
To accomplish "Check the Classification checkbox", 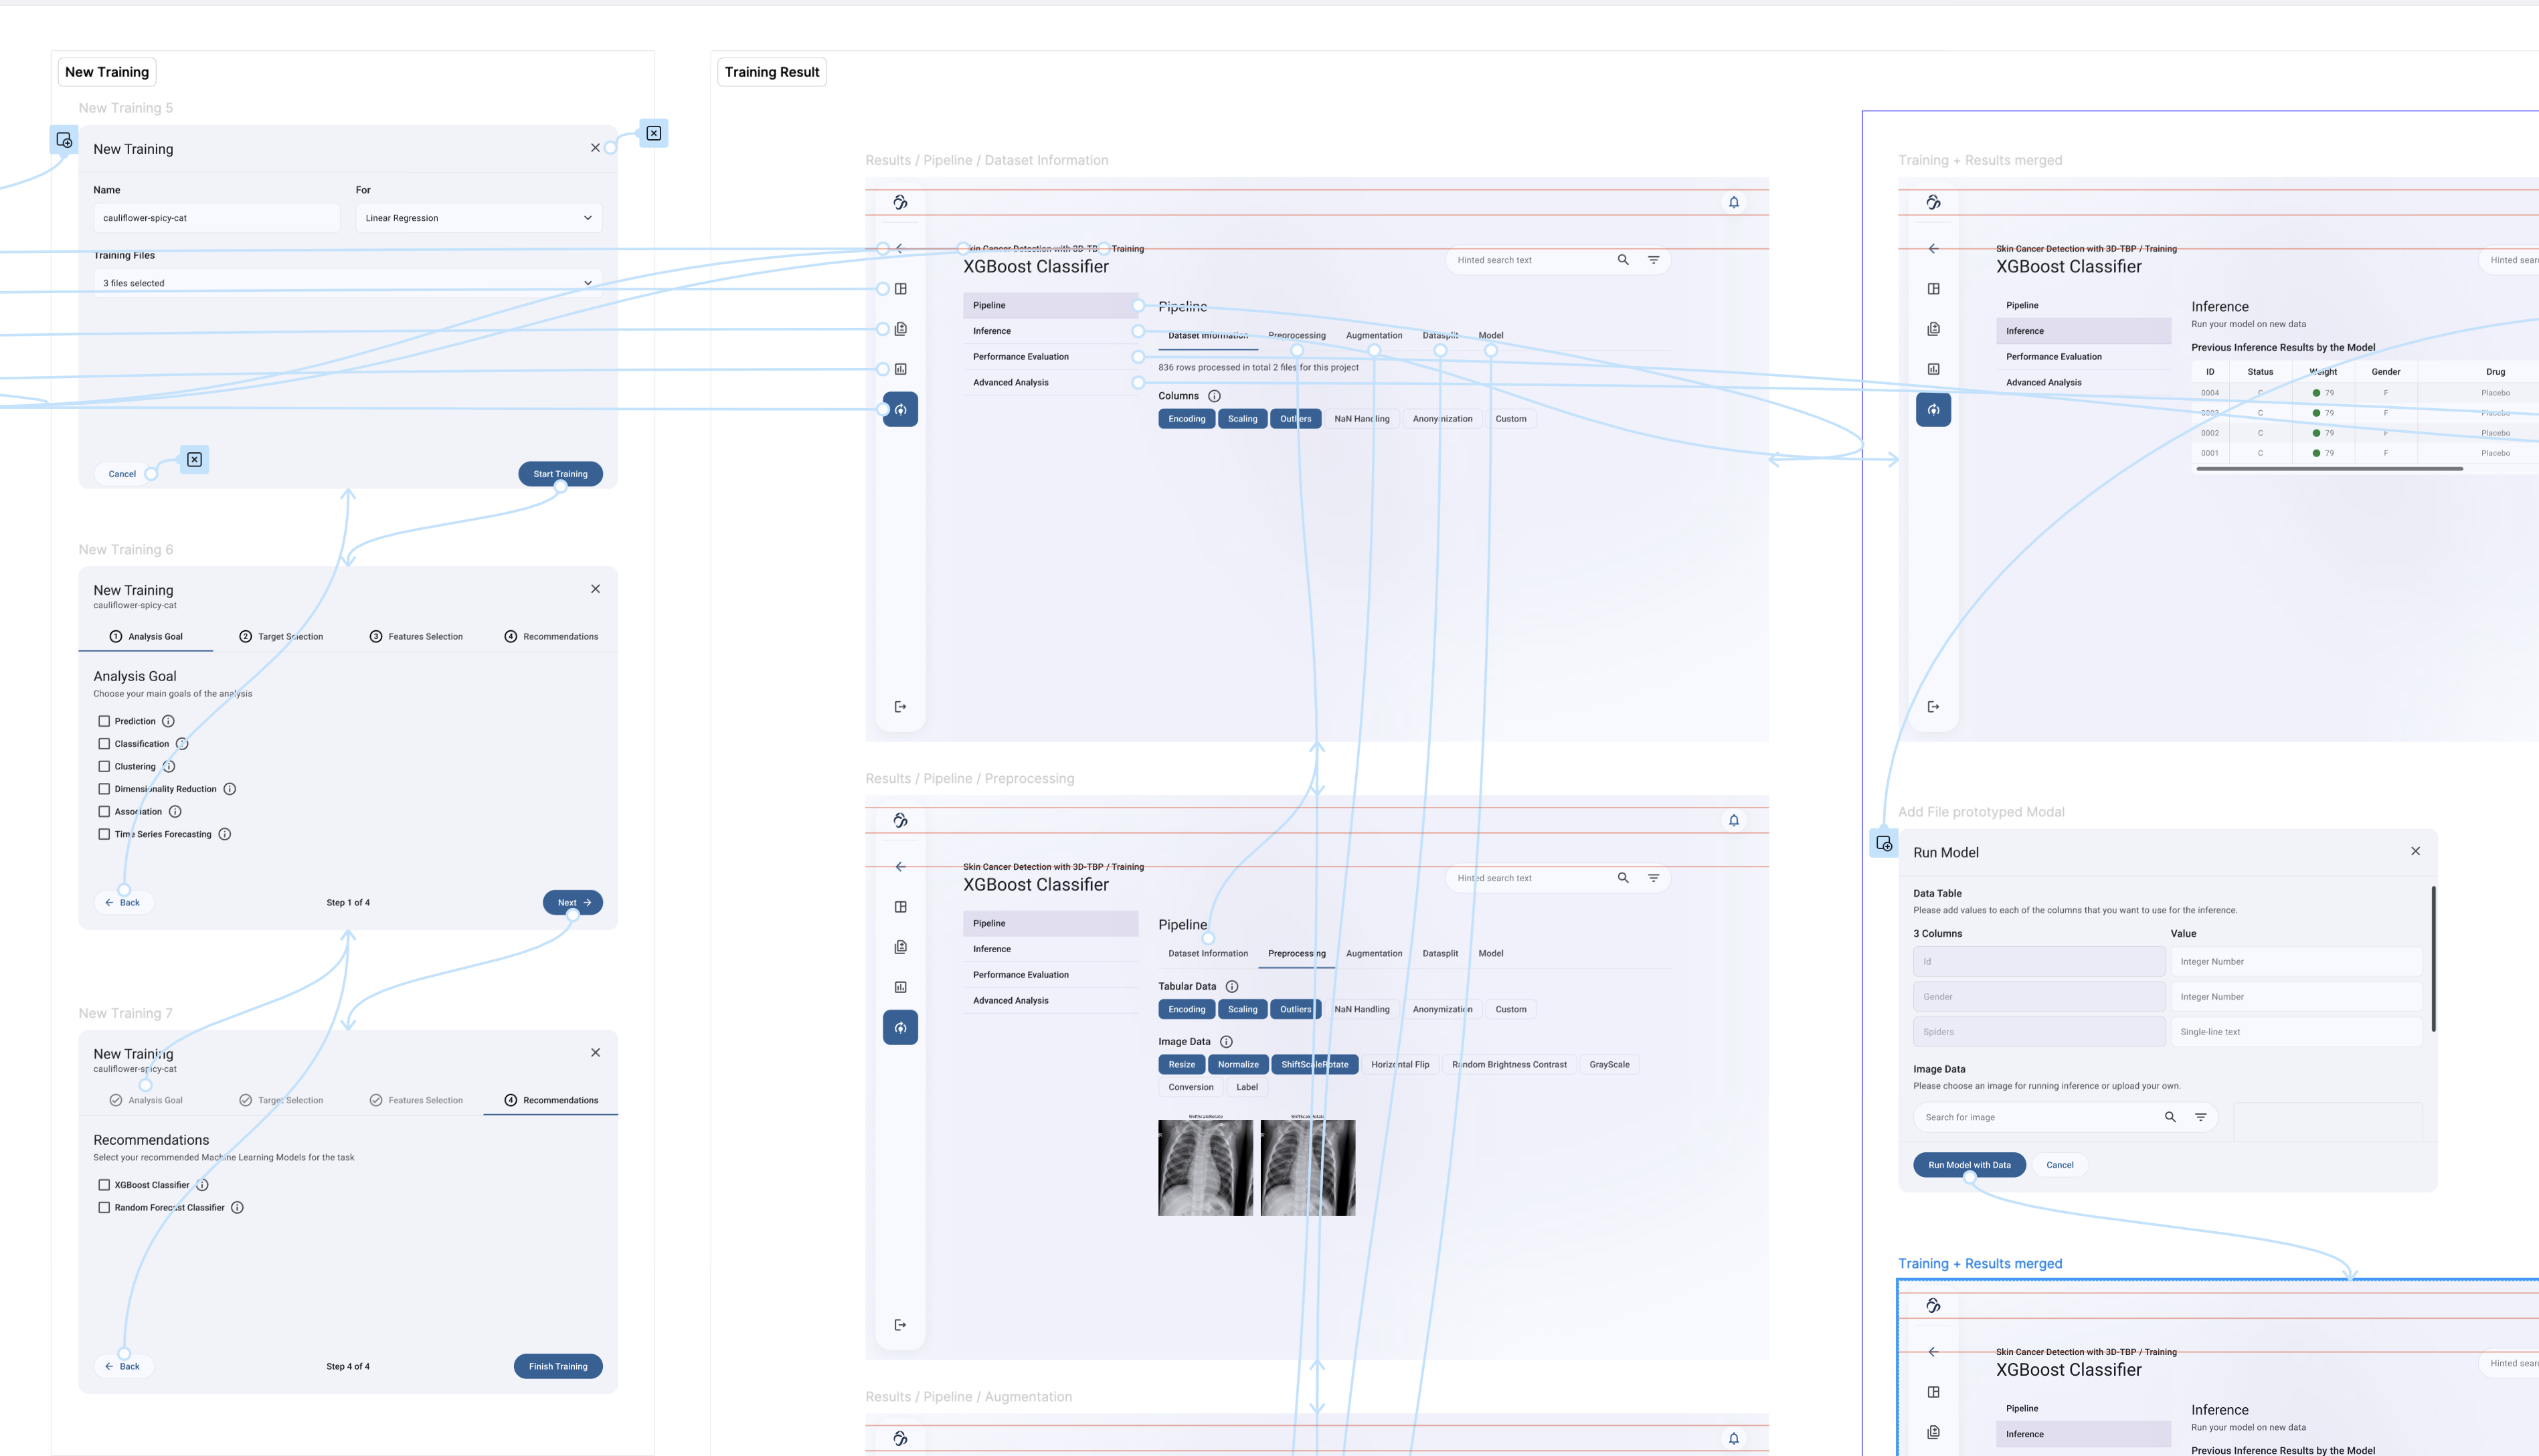I will pyautogui.click(x=104, y=744).
